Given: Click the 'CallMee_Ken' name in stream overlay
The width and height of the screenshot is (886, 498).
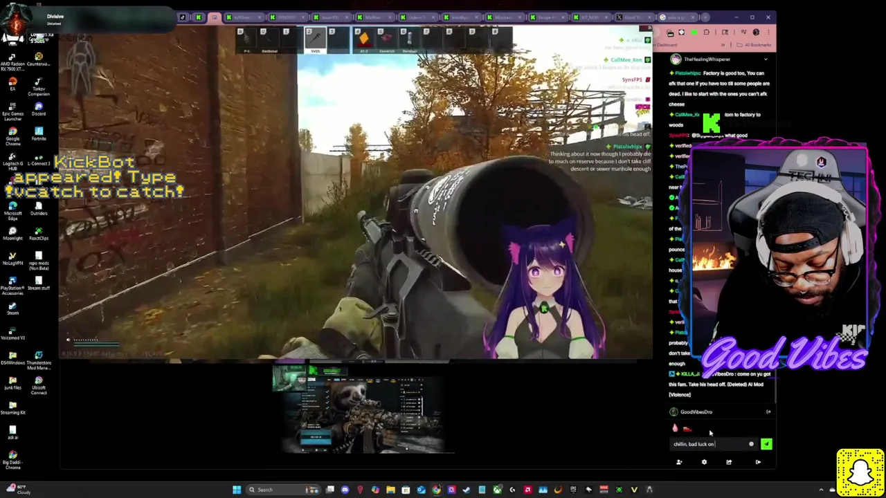Looking at the screenshot, I should (626, 60).
